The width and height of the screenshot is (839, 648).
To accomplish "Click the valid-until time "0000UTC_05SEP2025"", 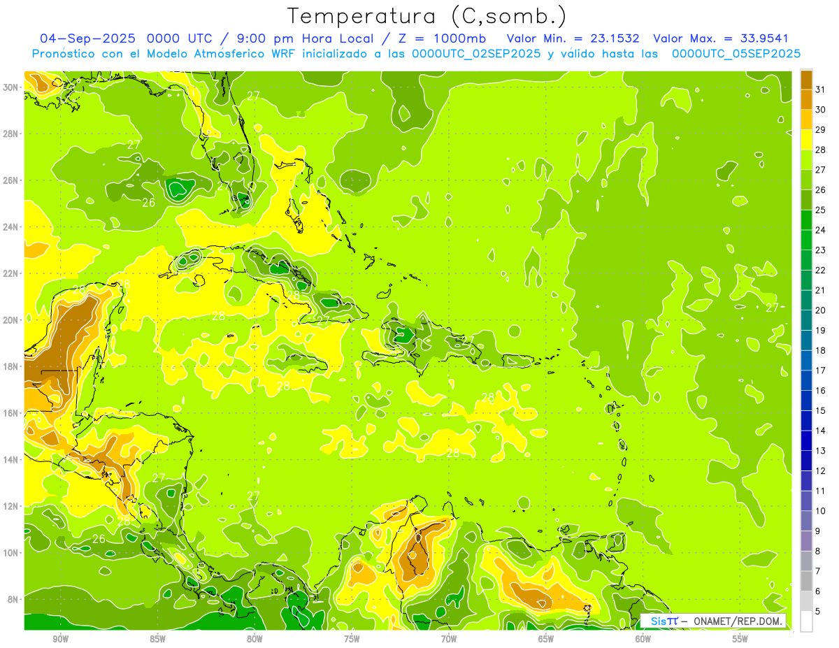I will (736, 54).
